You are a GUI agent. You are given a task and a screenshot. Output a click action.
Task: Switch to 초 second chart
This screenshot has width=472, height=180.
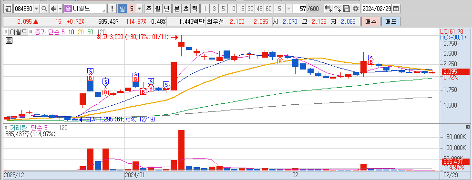tap(186, 9)
